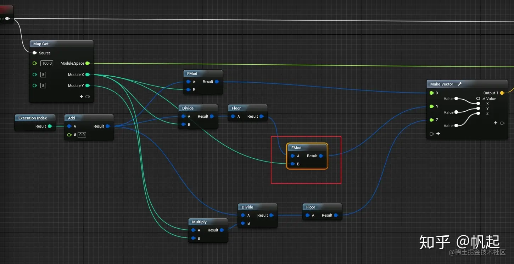Click the Module.Space output pin
This screenshot has height=264, width=514.
pos(88,63)
